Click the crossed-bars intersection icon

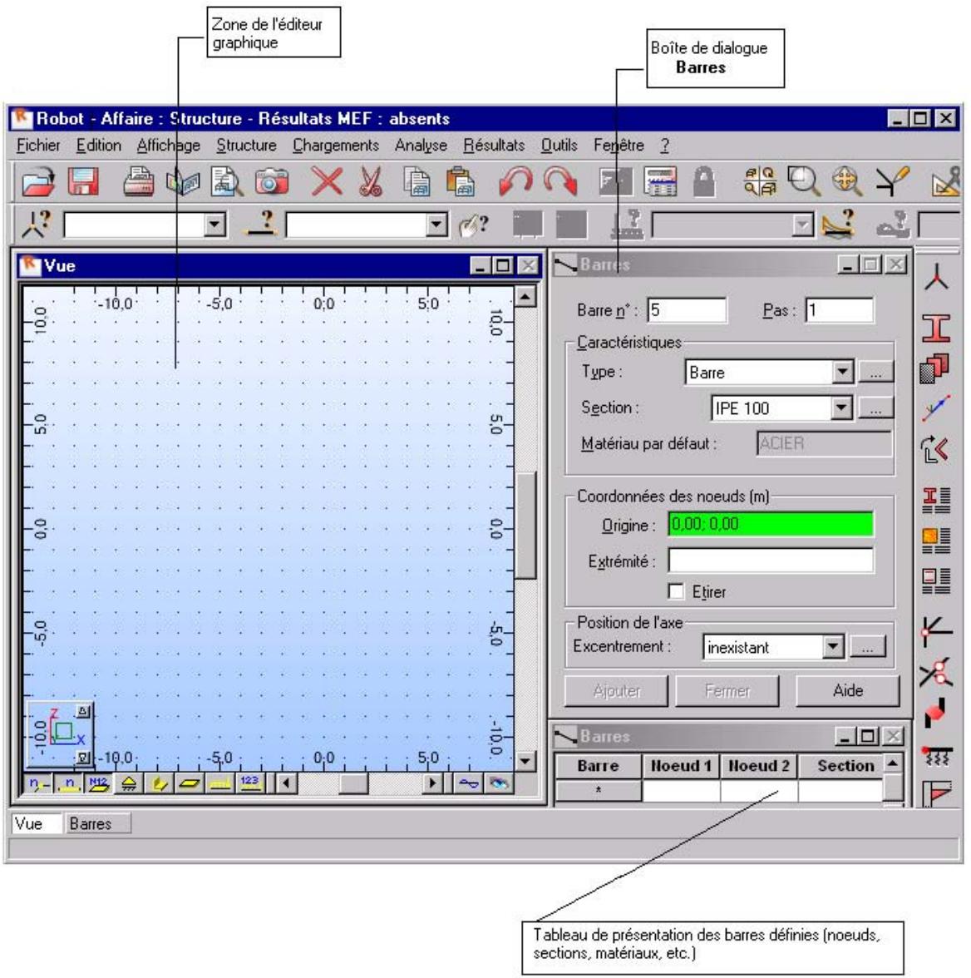click(935, 672)
